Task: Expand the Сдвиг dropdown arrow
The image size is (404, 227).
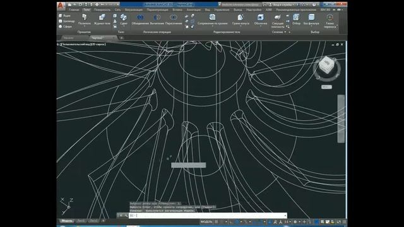Action: pyautogui.click(x=124, y=26)
